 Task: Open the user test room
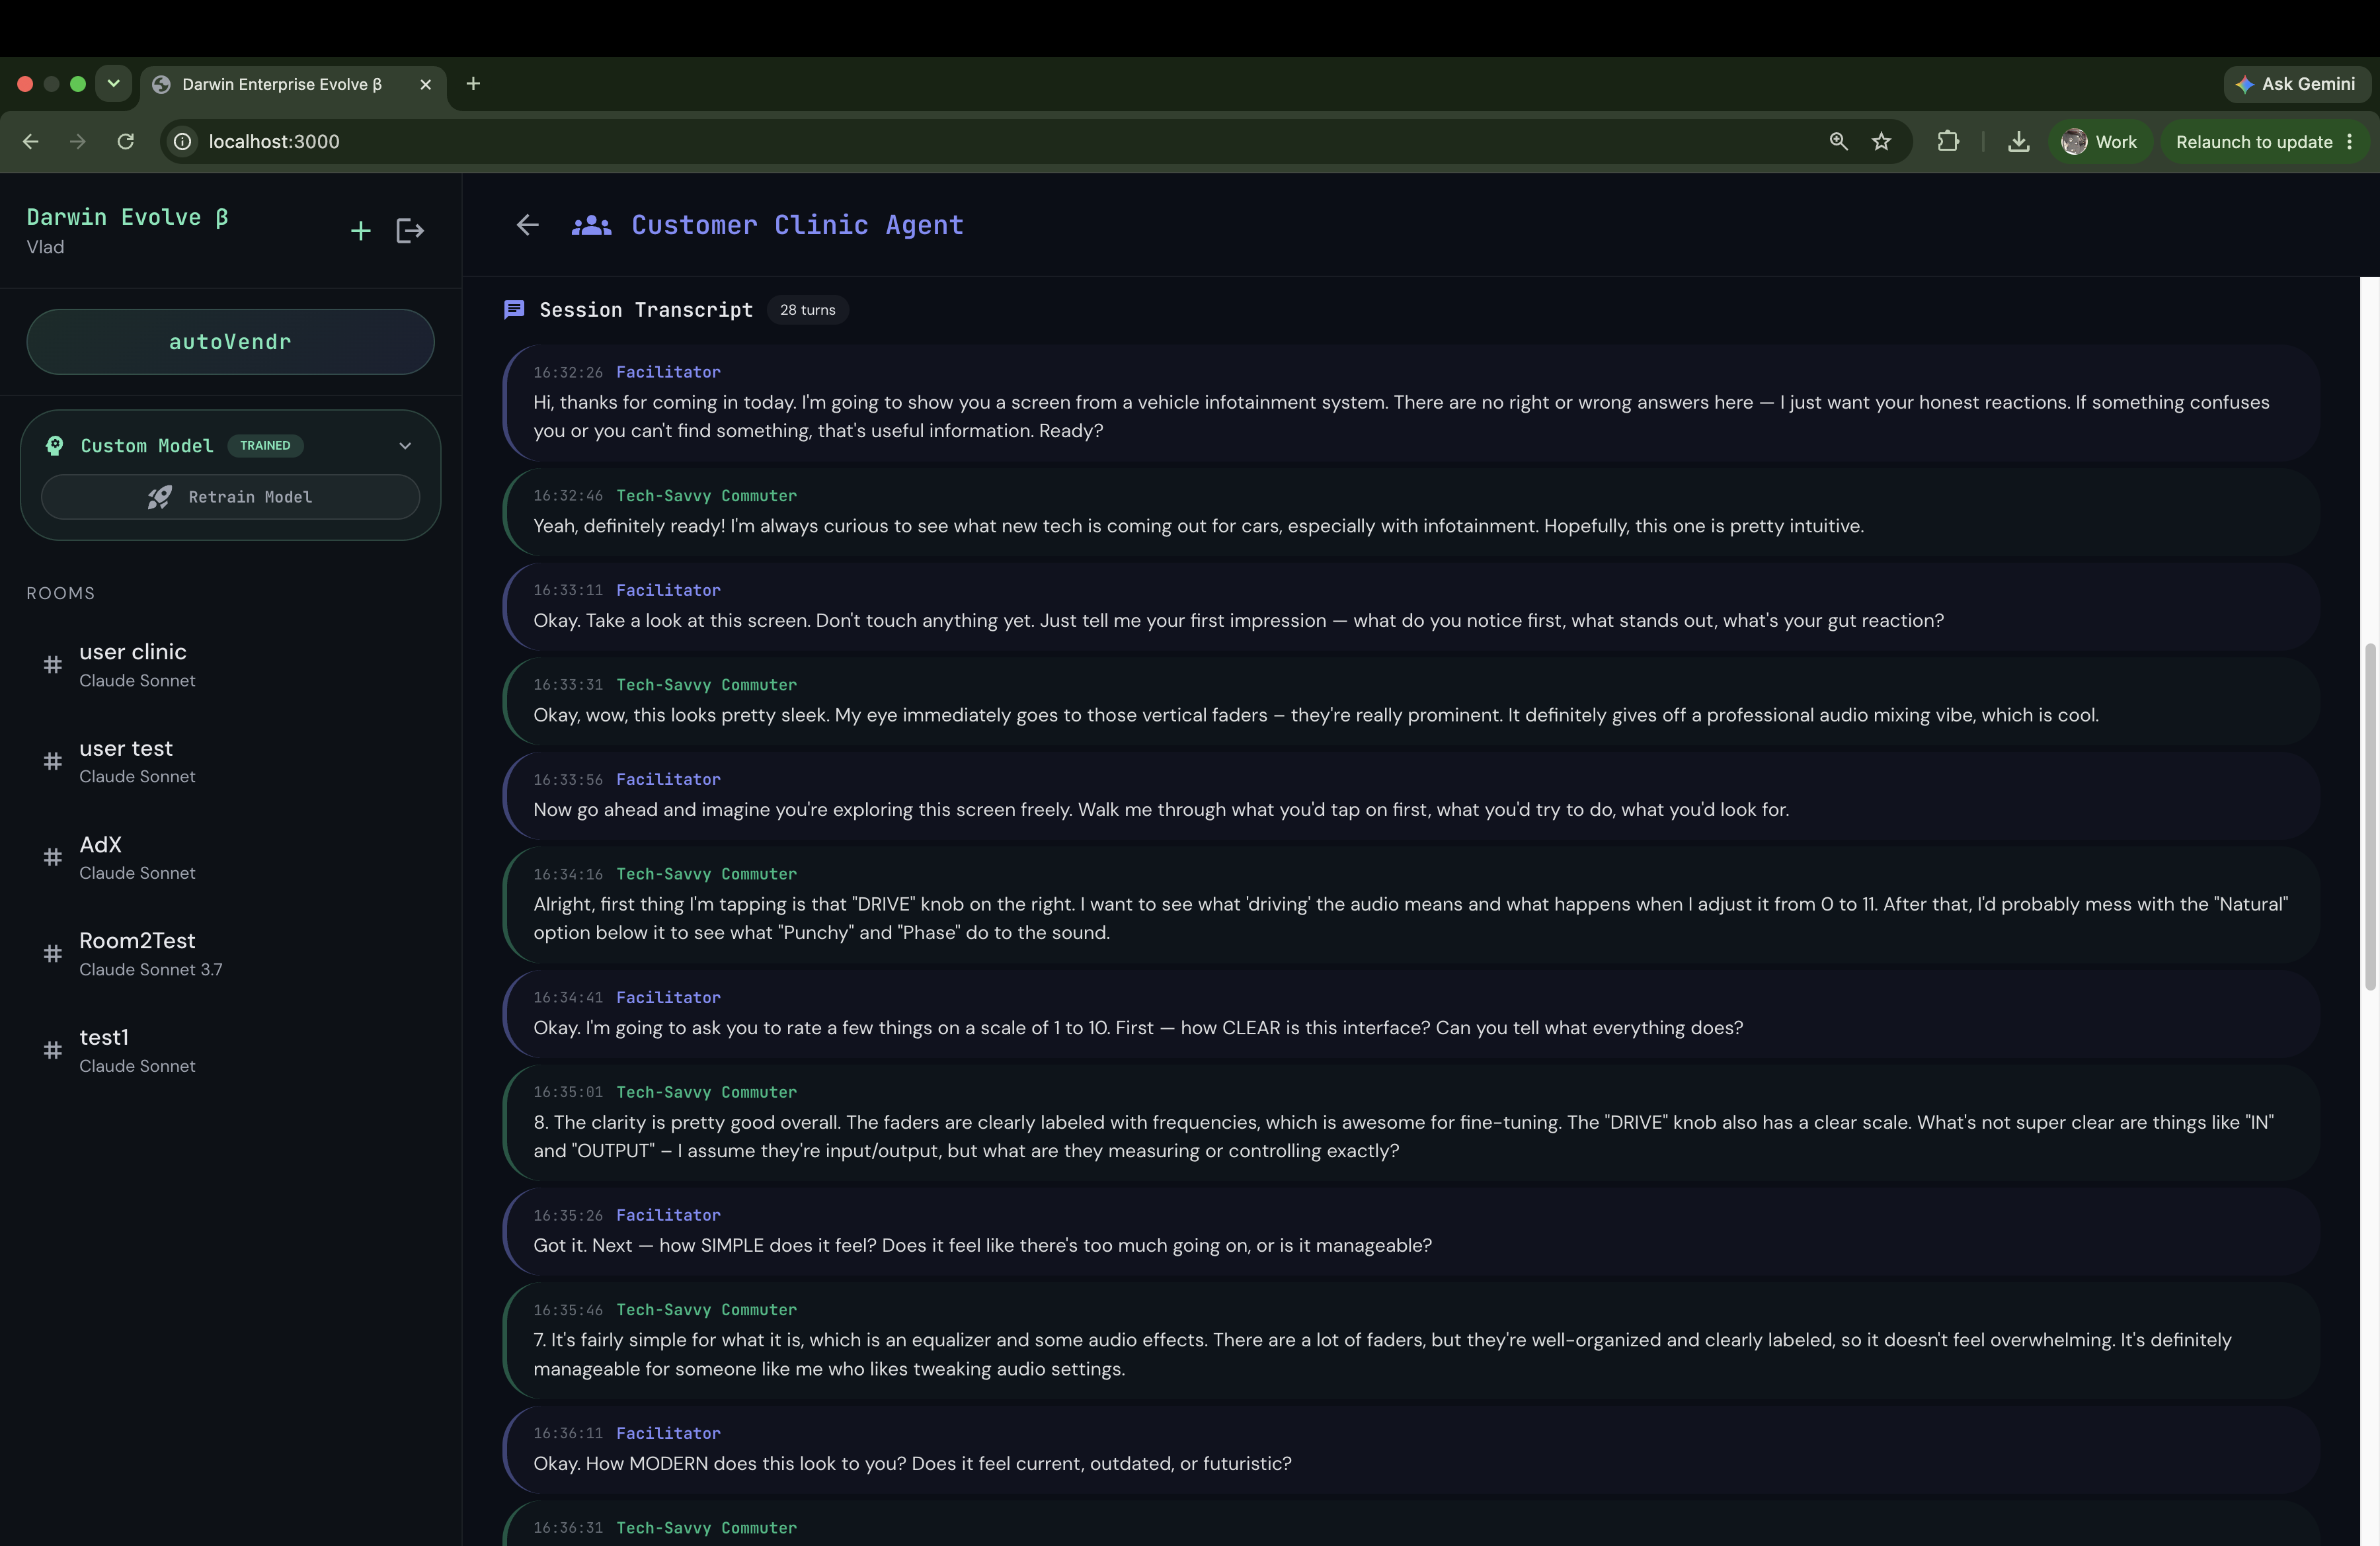(230, 761)
